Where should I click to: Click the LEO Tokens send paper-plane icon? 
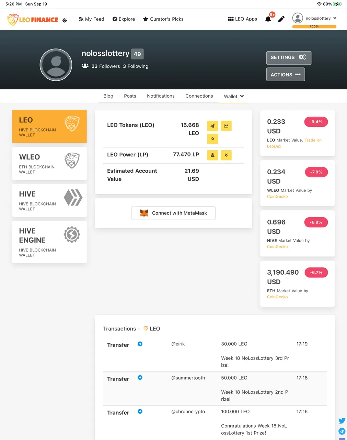[x=212, y=126]
